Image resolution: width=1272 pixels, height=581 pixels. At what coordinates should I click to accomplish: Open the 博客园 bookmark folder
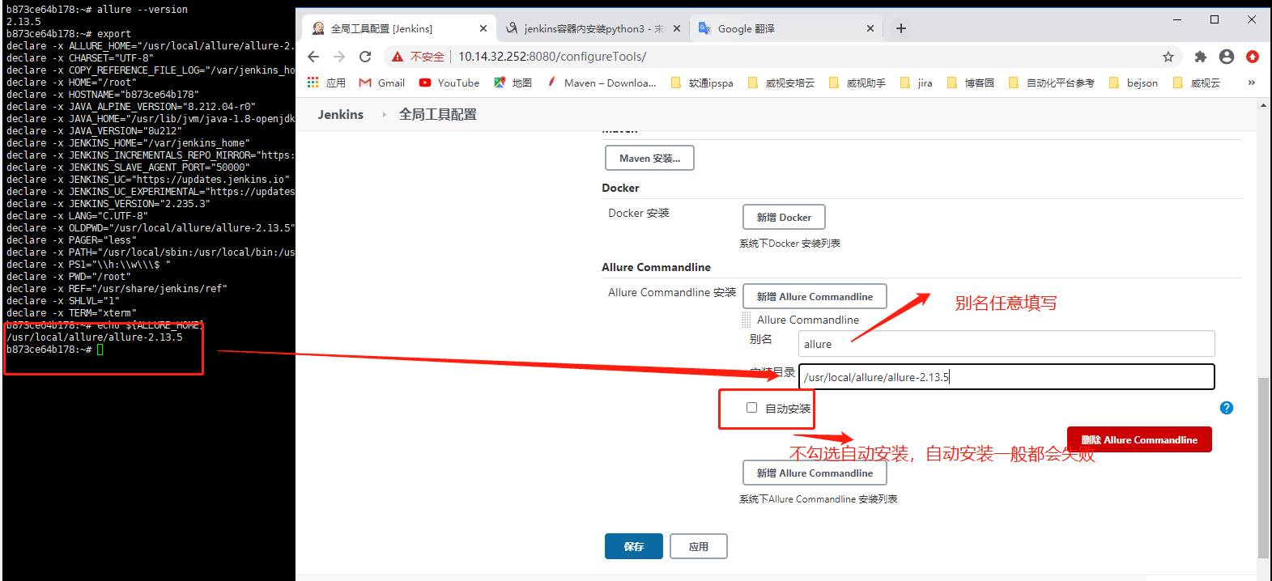(x=970, y=83)
